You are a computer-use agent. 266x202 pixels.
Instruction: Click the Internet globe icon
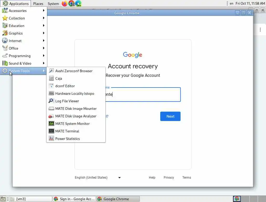[x=5, y=41]
